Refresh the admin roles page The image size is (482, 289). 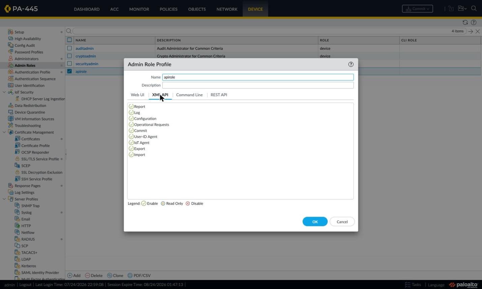click(x=465, y=23)
